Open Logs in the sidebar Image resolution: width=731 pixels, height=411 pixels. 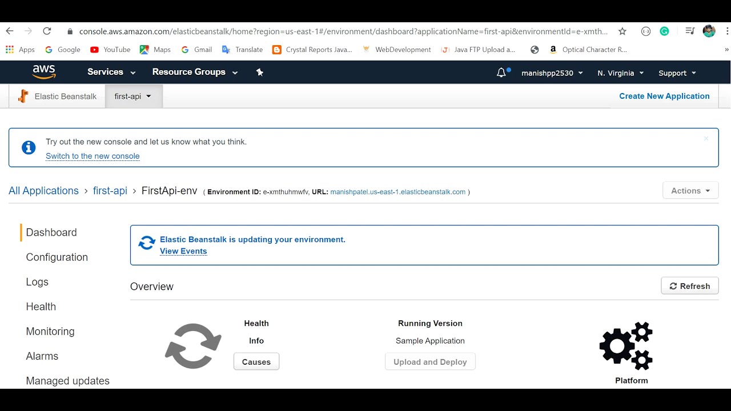coord(37,282)
